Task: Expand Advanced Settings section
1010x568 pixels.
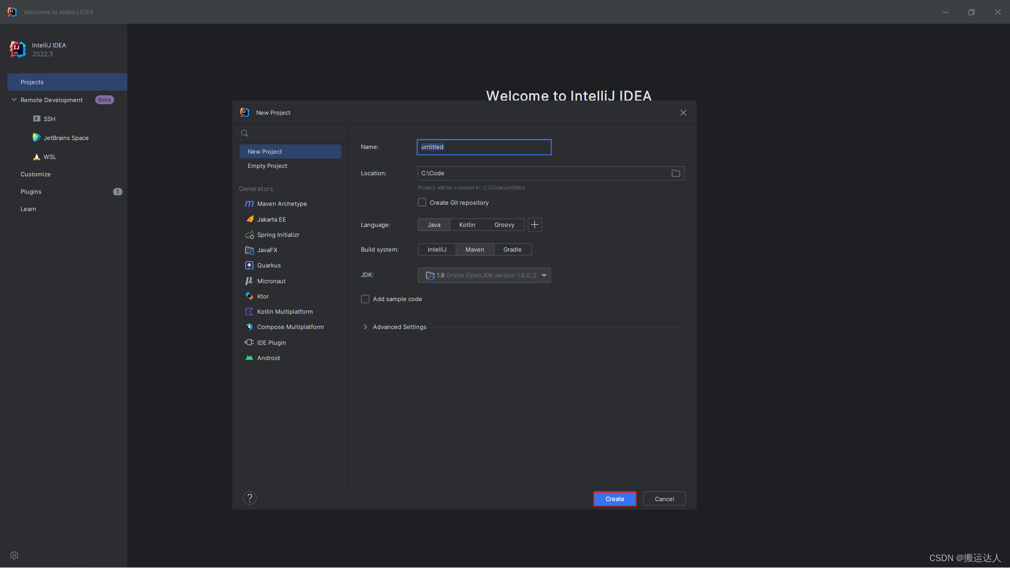Action: point(365,327)
